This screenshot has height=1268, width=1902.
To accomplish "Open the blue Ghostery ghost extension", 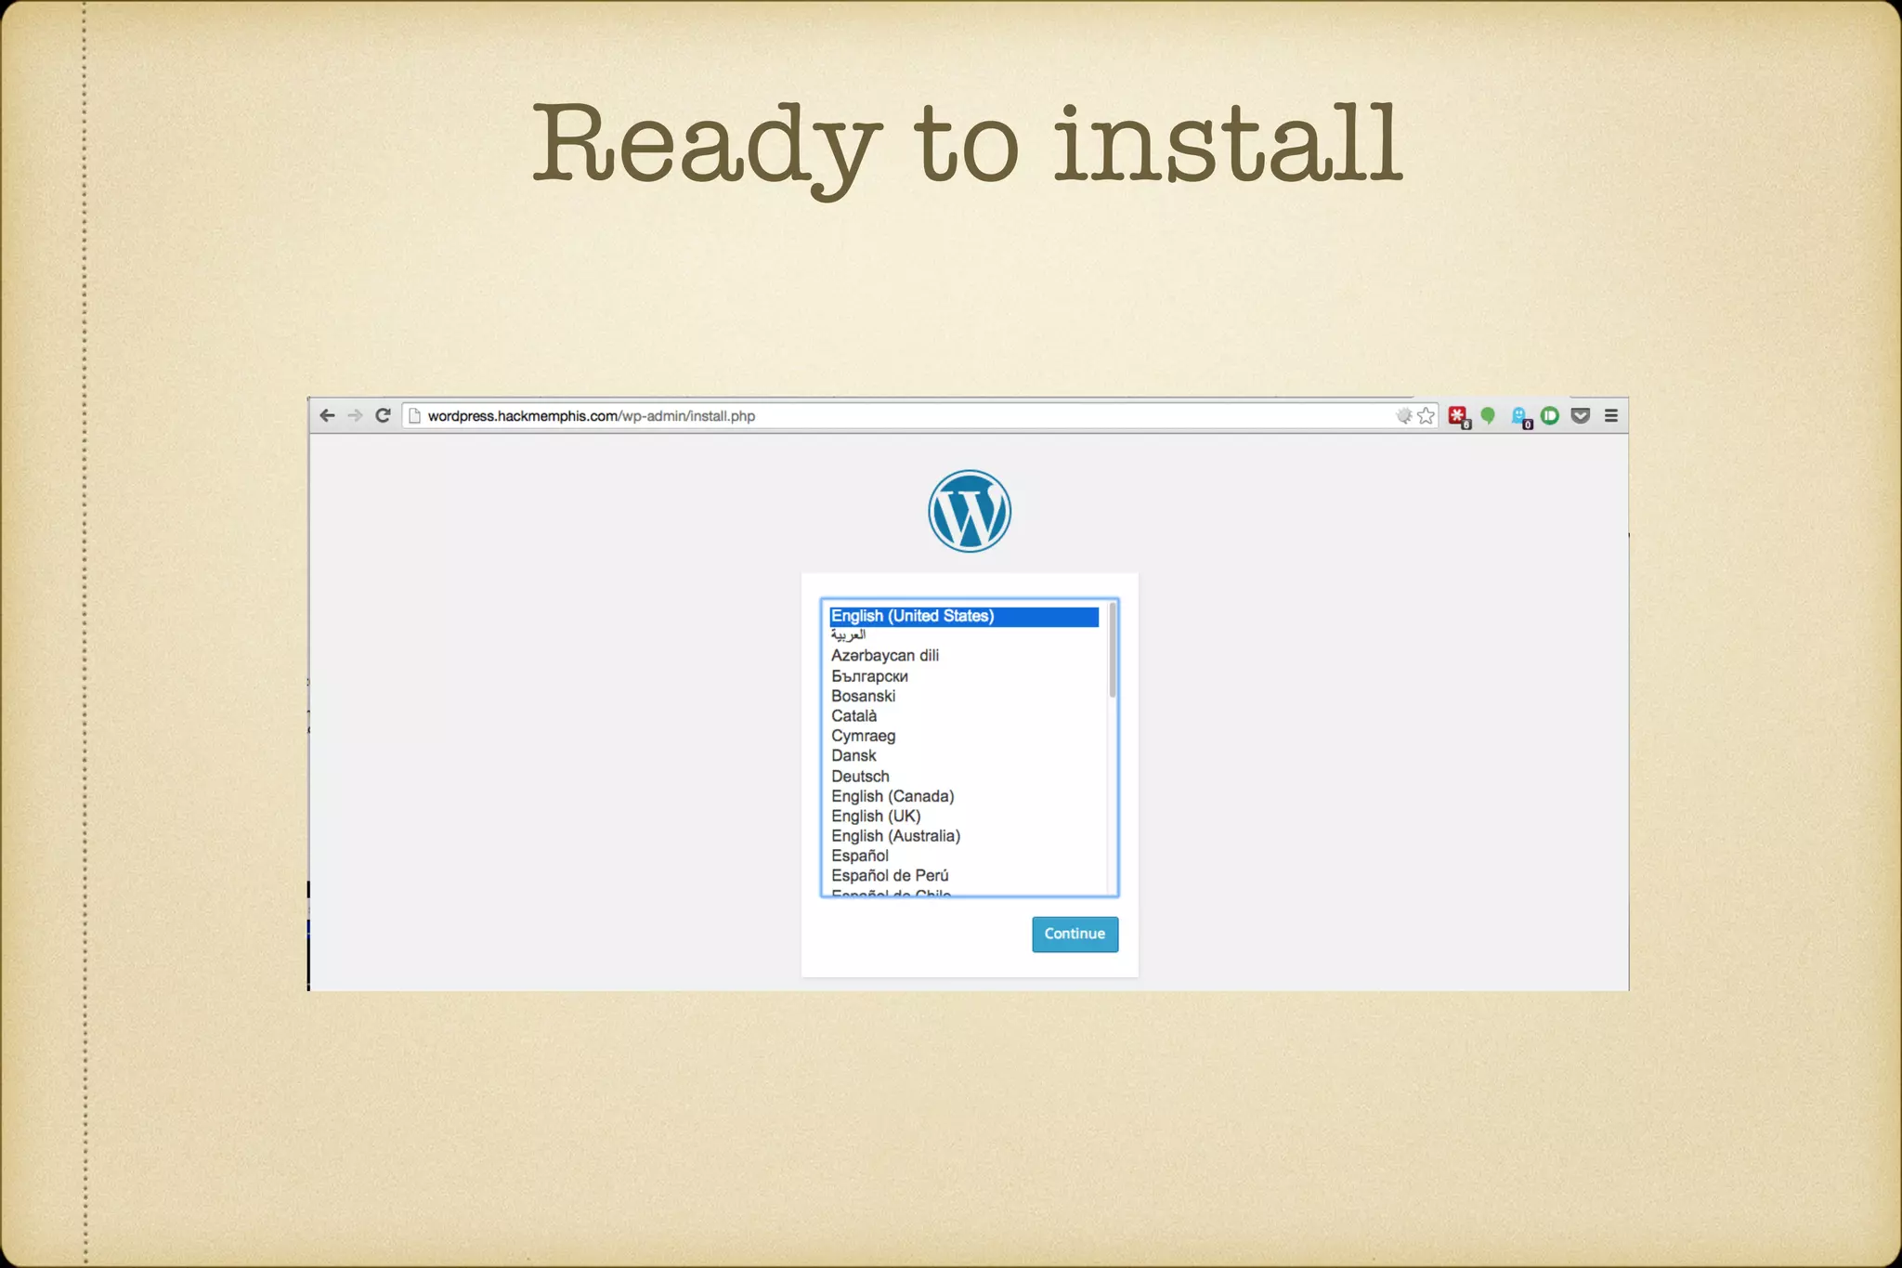I will click(x=1520, y=417).
